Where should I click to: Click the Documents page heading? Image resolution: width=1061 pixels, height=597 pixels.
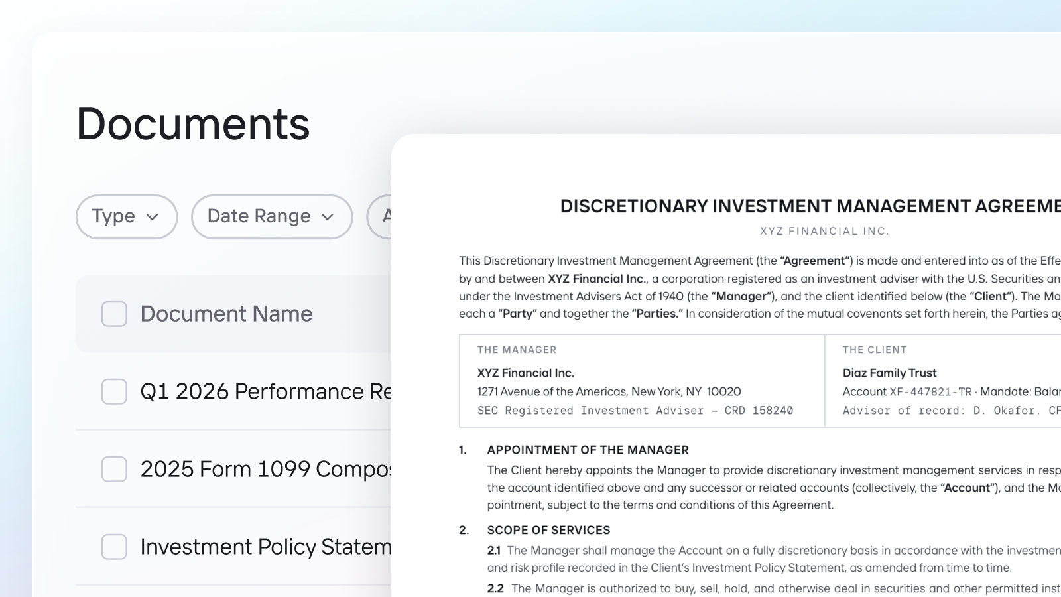193,124
